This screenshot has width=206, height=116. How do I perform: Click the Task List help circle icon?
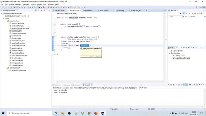coord(205,16)
